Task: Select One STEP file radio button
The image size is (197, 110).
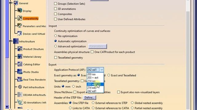Action: [70, 103]
